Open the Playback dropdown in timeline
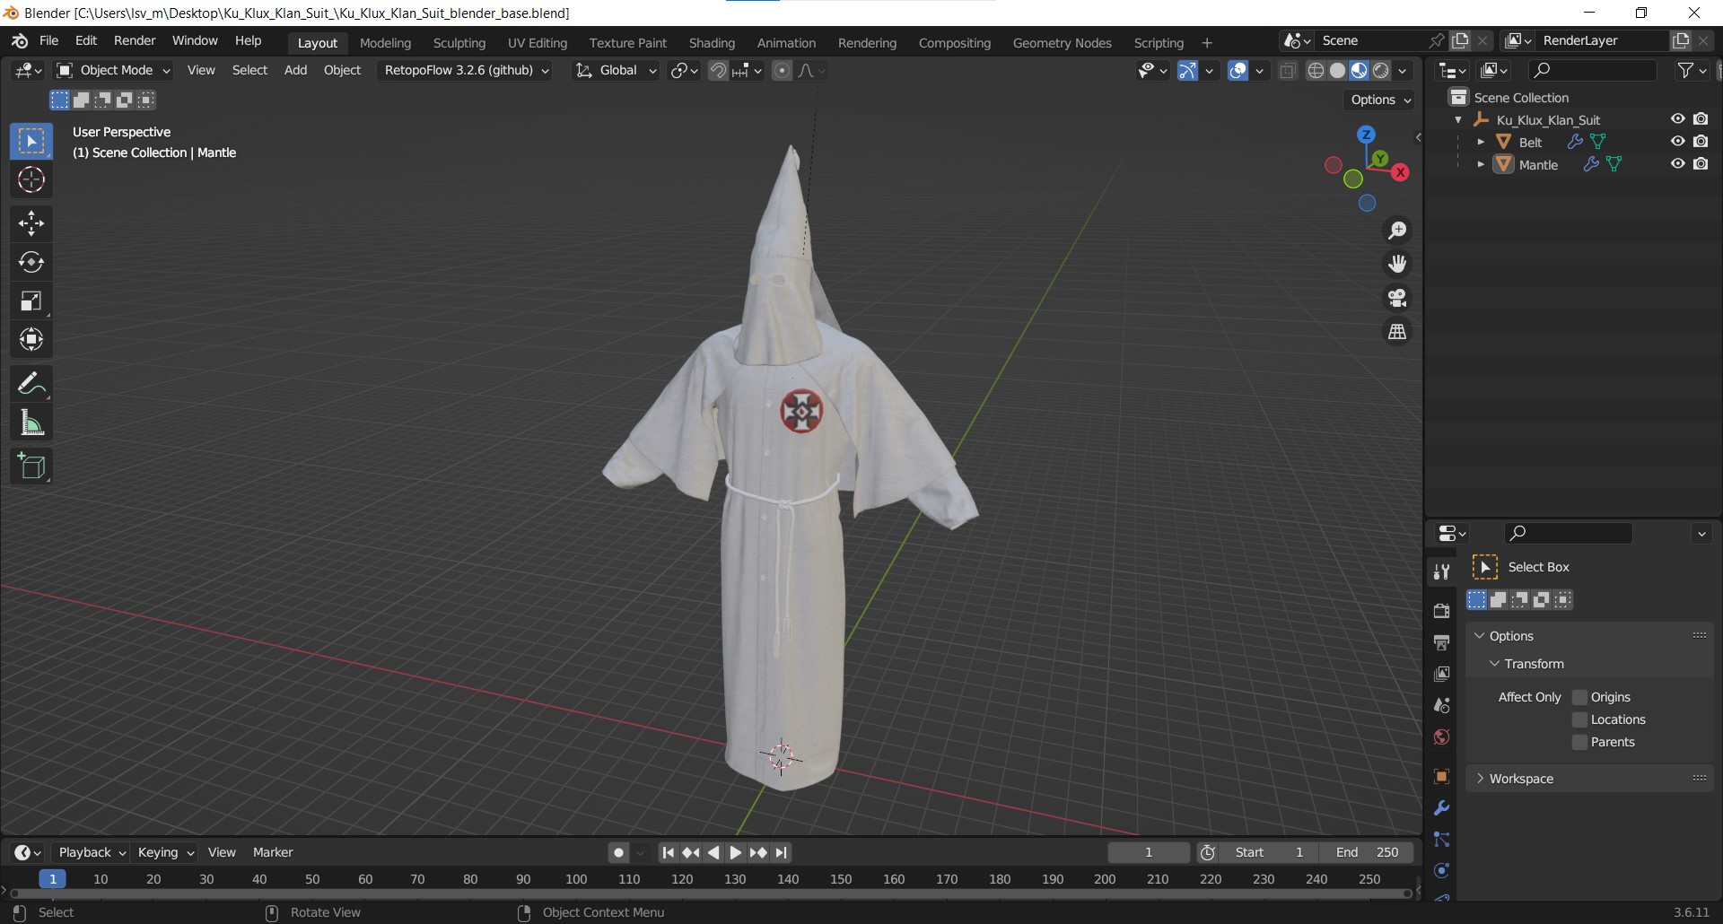This screenshot has height=924, width=1723. click(x=91, y=853)
